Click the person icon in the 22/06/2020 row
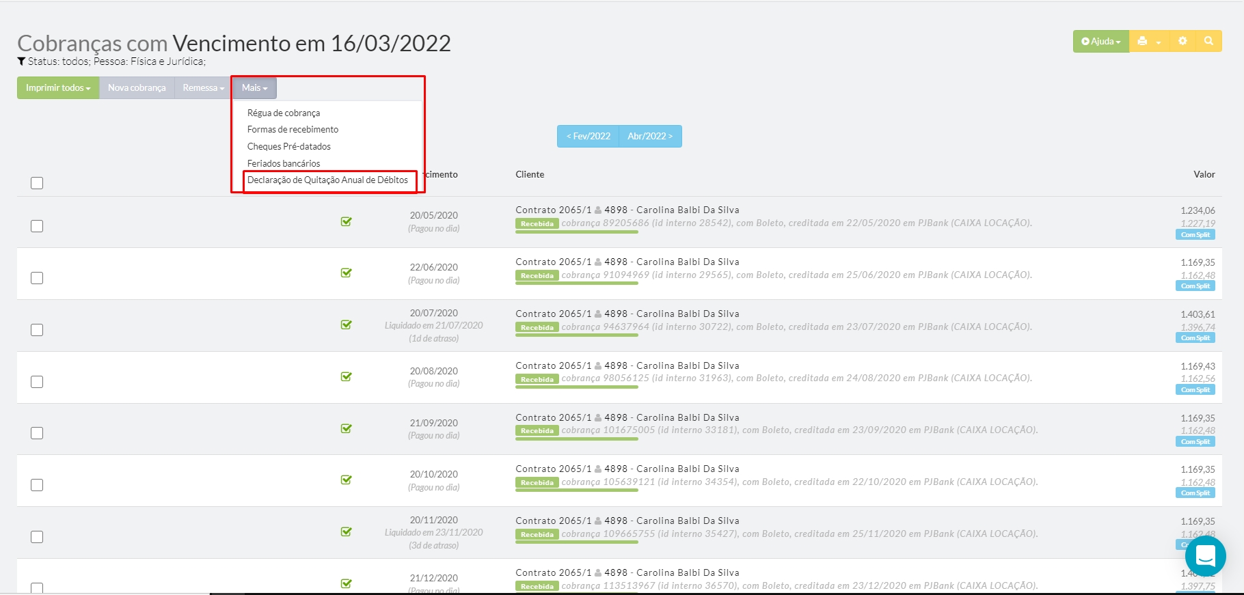 598,262
